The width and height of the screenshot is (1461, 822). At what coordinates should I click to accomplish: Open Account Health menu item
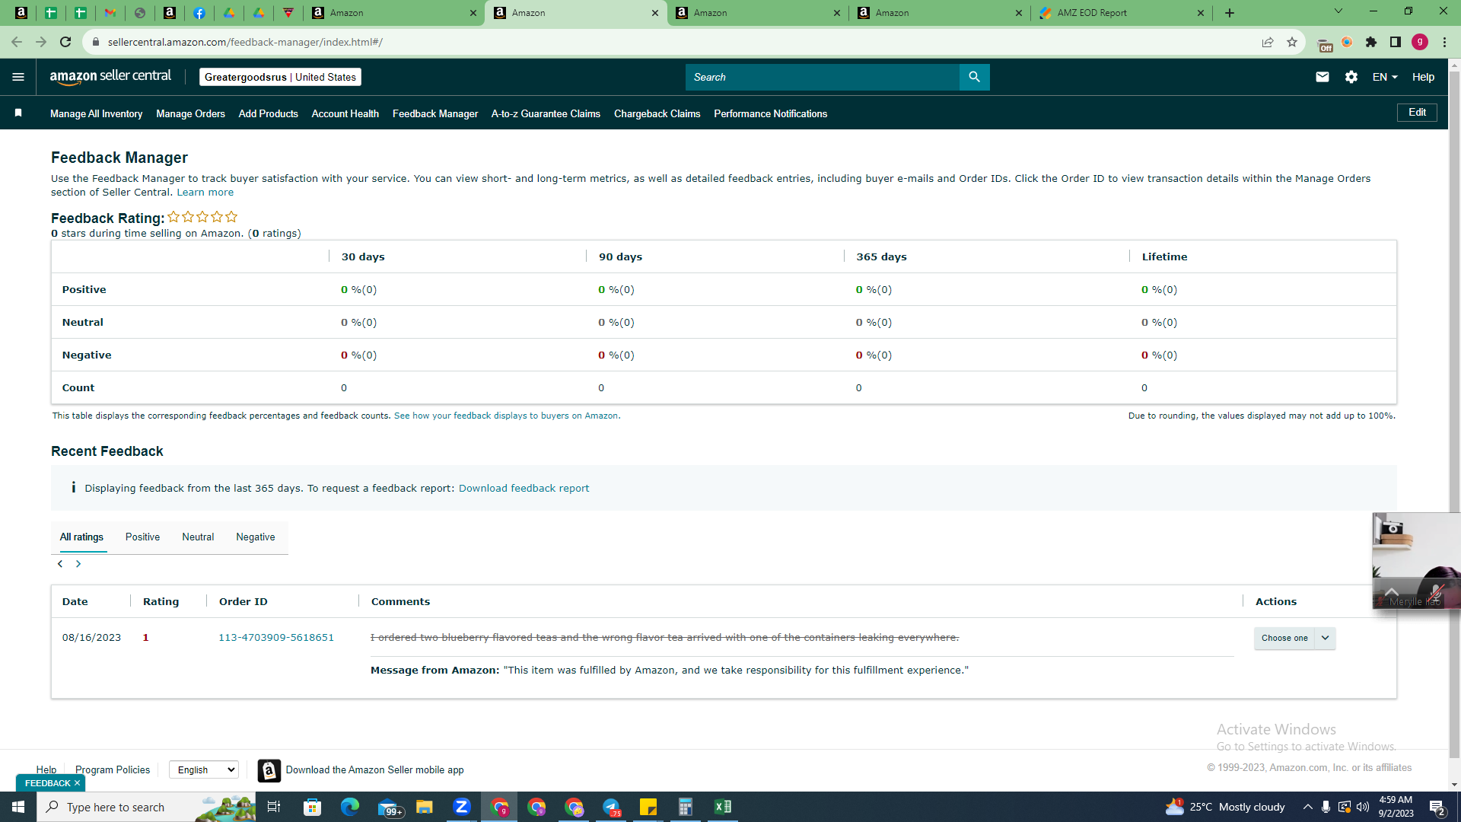pyautogui.click(x=345, y=113)
